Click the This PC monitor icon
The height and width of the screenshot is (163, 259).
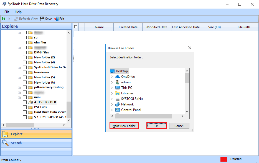pos(118,87)
